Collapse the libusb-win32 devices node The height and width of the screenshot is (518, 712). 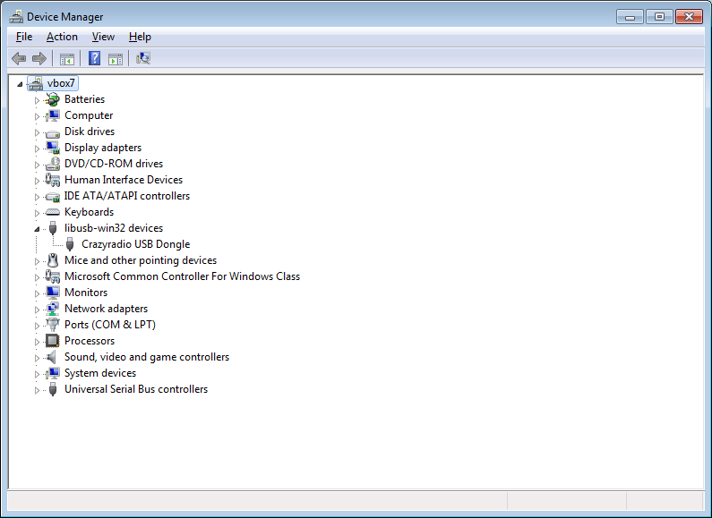38,228
